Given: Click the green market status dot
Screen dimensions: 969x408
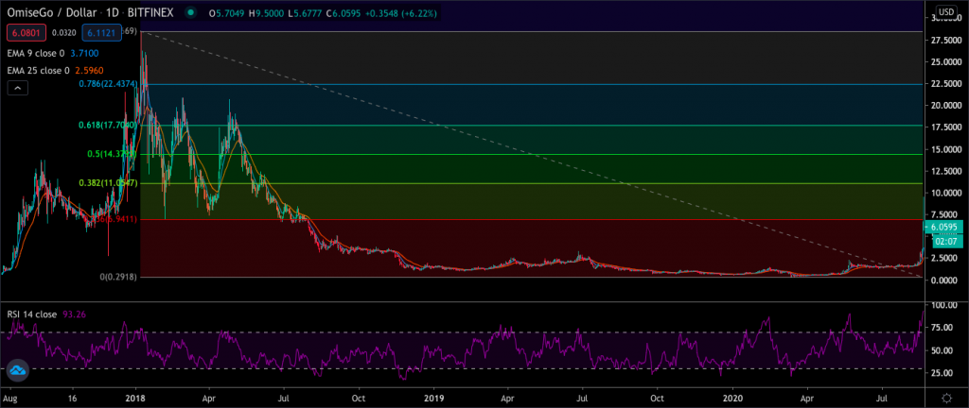Looking at the screenshot, I should coord(192,13).
